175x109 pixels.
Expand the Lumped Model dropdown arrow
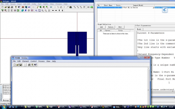point(153,8)
